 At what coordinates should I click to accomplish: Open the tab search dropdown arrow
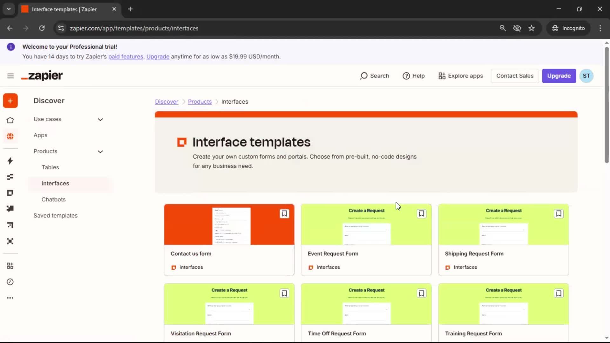(x=9, y=9)
